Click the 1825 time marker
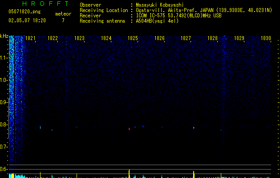 pyautogui.click(x=133, y=38)
